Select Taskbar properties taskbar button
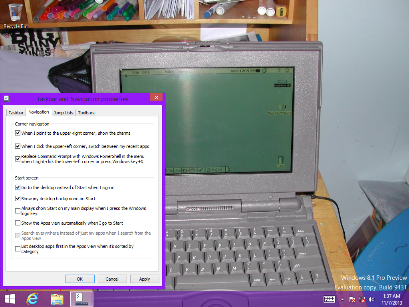The width and height of the screenshot is (409, 307). point(81,299)
